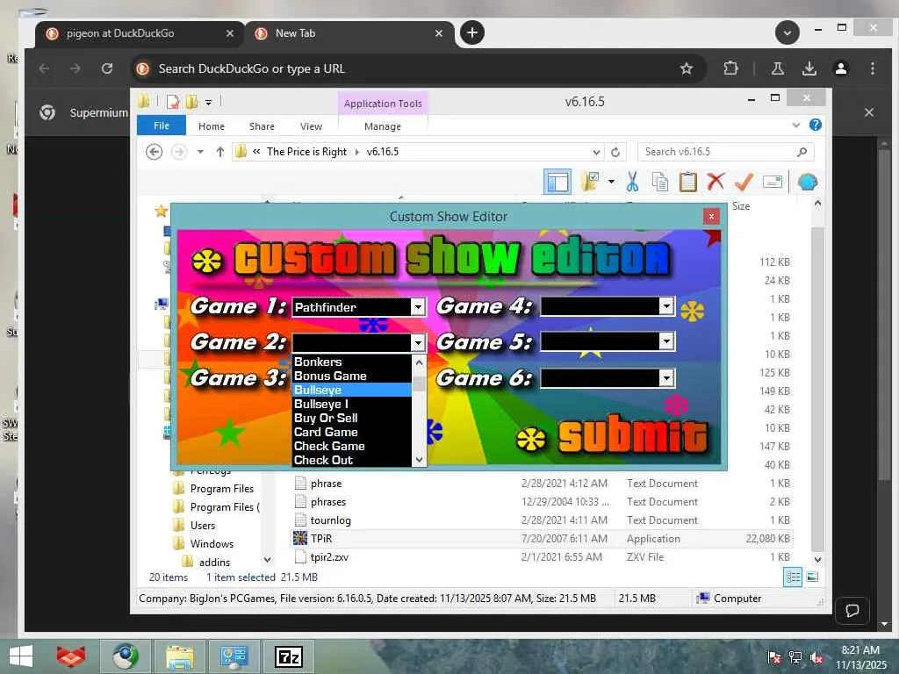This screenshot has height=674, width=899.
Task: Open the Share ribbon tab
Action: 262,126
